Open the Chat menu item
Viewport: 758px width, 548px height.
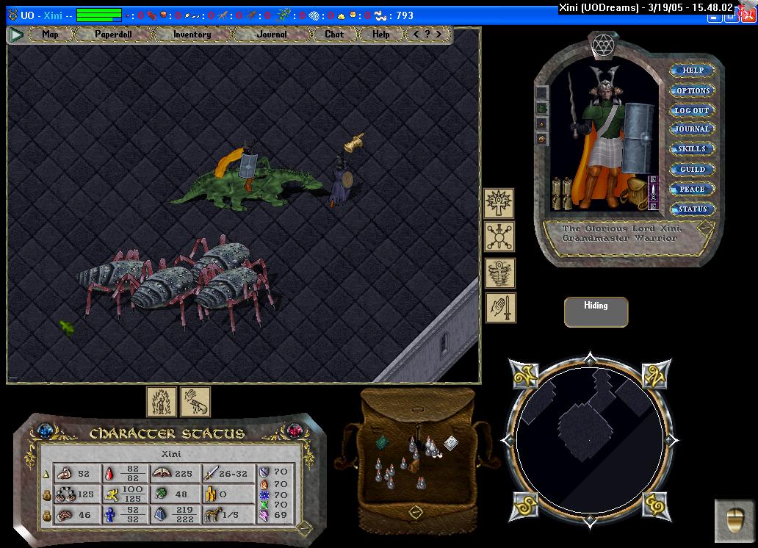tap(334, 35)
